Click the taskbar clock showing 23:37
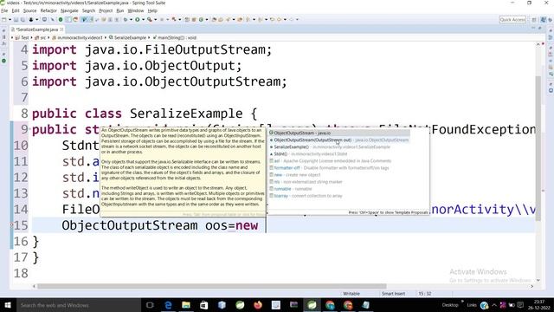Image resolution: width=554 pixels, height=312 pixels. click(538, 305)
